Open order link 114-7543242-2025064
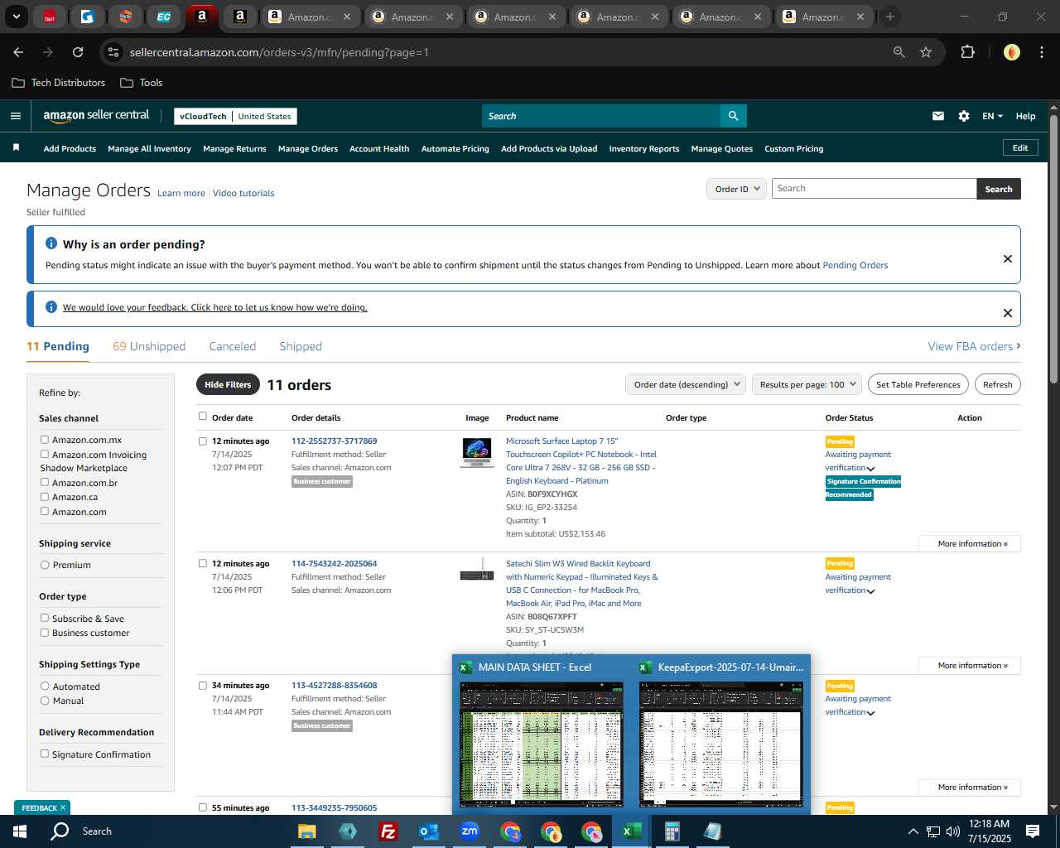 pos(334,563)
